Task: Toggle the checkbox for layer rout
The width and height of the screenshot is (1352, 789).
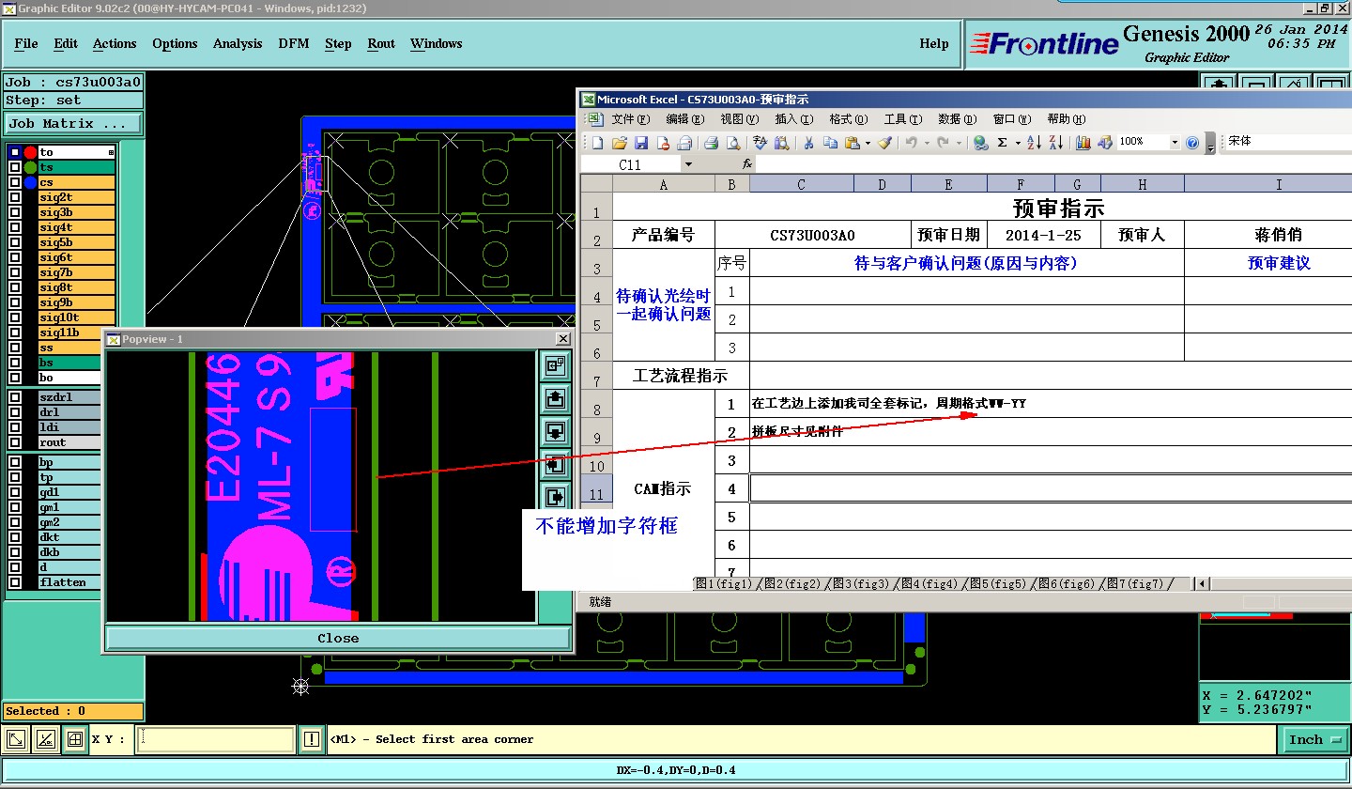Action: pos(15,442)
